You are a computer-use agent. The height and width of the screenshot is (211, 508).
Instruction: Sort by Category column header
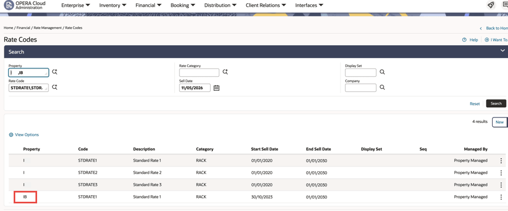[205, 150]
